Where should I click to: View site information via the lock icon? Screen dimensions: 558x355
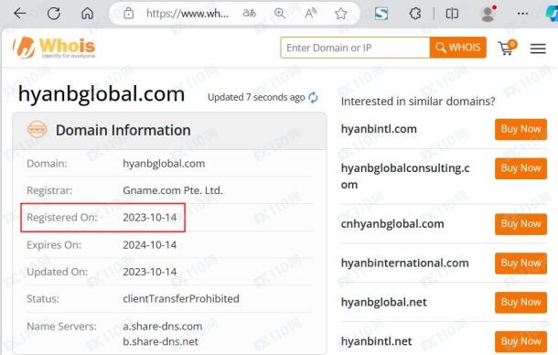[128, 14]
